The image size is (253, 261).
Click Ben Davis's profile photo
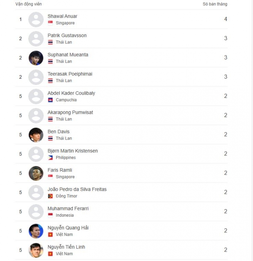(36, 135)
